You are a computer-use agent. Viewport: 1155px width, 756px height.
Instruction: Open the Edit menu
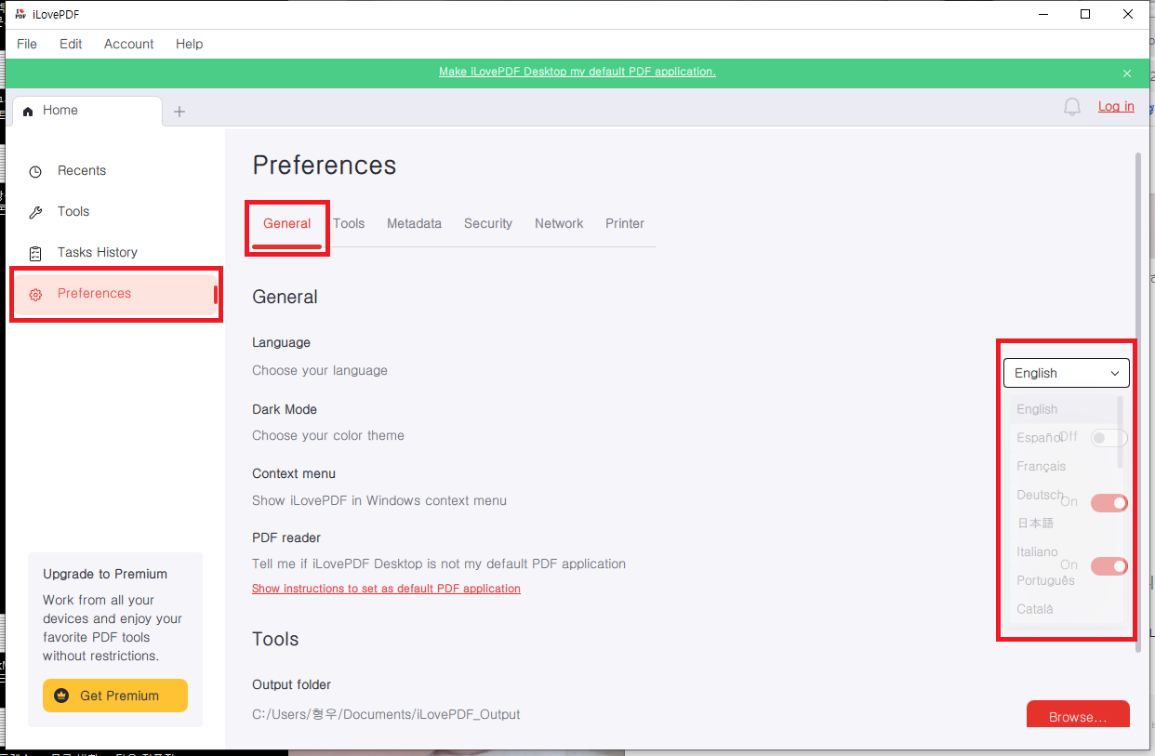click(71, 44)
